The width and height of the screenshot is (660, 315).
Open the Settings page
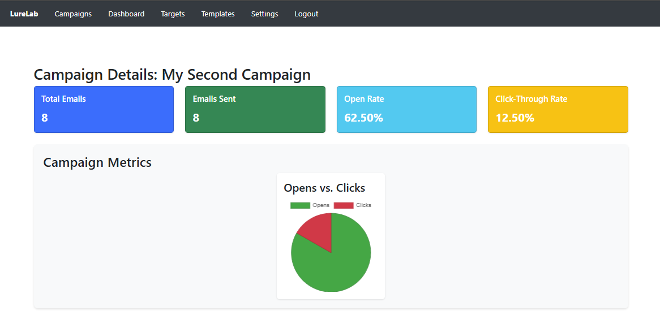(x=264, y=14)
